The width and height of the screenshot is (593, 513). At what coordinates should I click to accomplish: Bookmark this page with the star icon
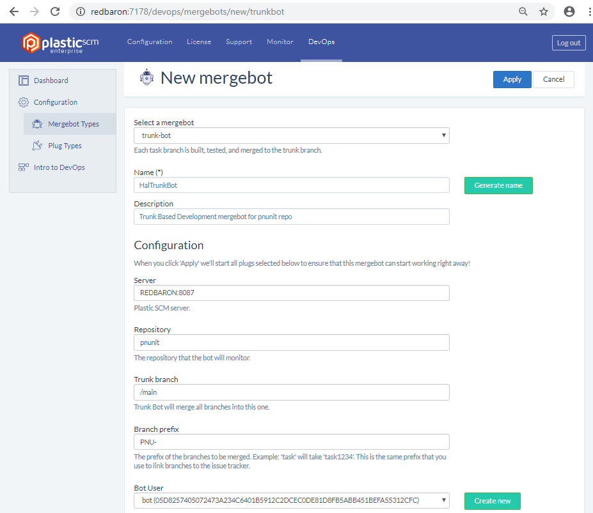pyautogui.click(x=544, y=11)
